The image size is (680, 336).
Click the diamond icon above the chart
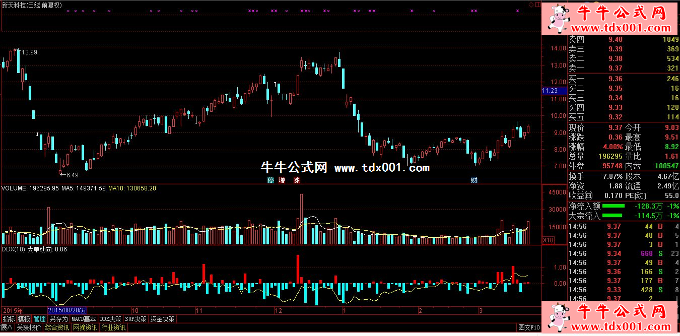[530, 5]
